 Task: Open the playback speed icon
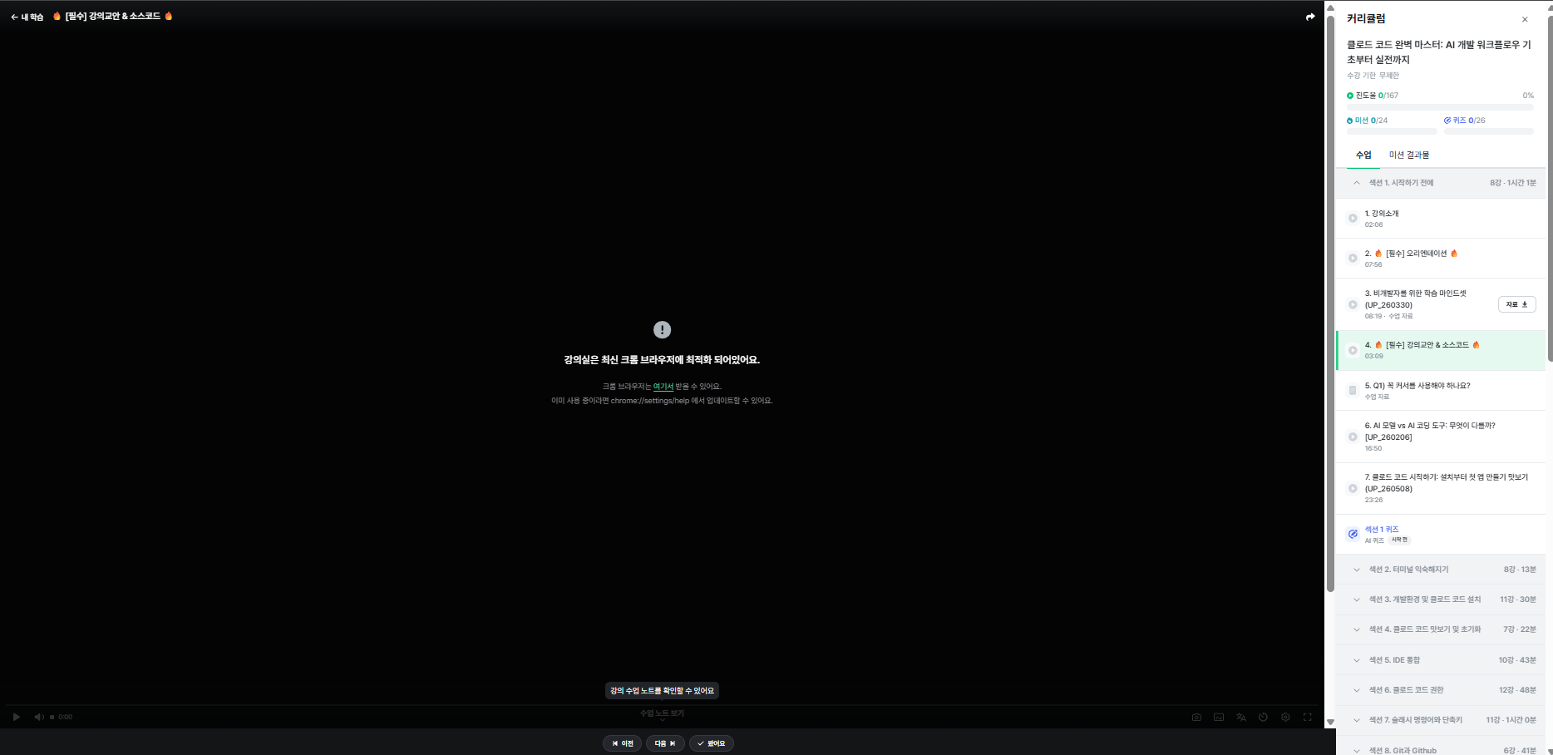(x=1263, y=717)
